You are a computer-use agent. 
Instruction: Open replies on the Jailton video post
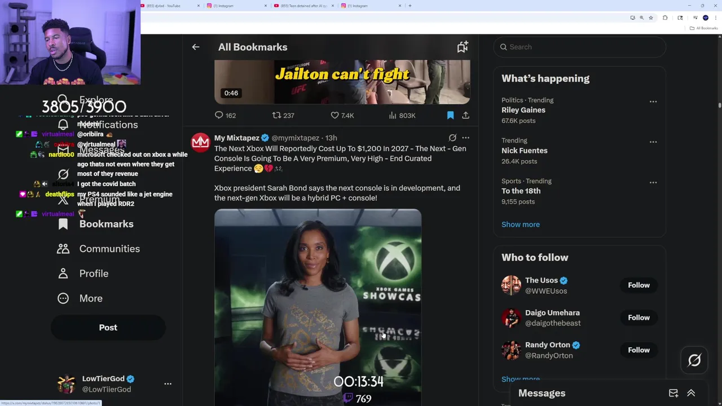225,115
